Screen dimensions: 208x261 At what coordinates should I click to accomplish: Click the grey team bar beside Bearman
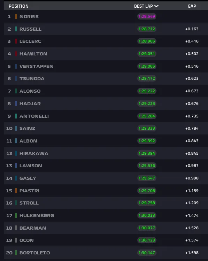click(16, 228)
